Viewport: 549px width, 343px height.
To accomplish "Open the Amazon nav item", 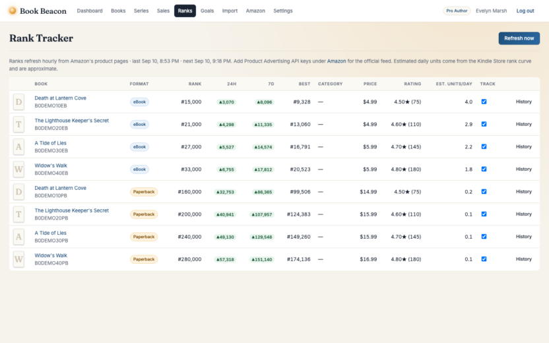I will pos(255,11).
